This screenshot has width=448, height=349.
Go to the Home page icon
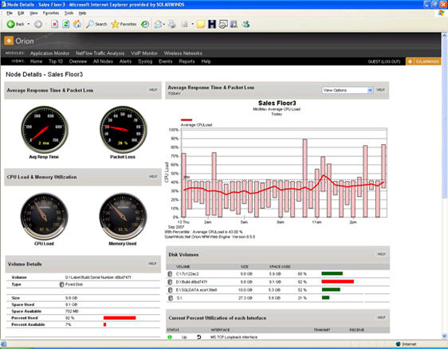[77, 24]
